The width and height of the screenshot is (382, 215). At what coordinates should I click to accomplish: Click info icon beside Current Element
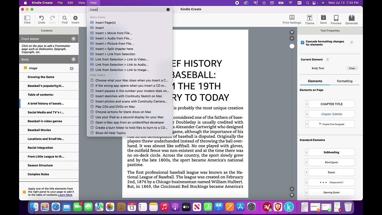[327, 59]
